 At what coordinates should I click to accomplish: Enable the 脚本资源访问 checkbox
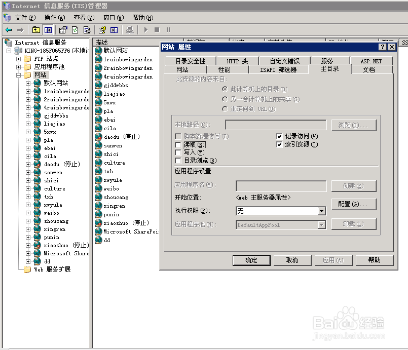(178, 136)
